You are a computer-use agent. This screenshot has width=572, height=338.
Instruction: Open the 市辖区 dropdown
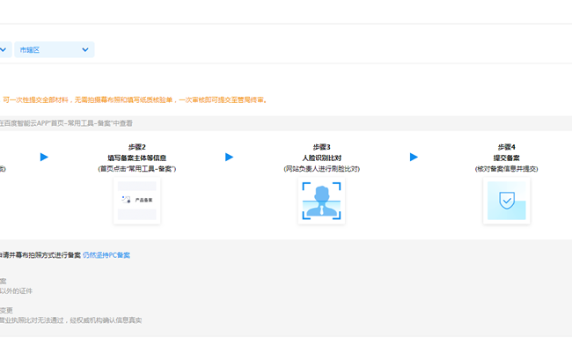[55, 49]
